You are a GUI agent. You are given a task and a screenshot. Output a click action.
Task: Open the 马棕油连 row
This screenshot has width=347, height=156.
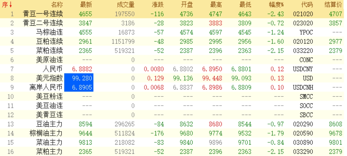click(49, 32)
